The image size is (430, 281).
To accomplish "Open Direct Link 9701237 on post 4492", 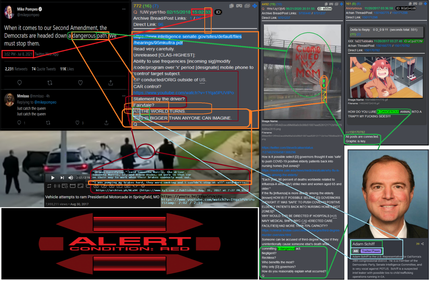I will [284, 18].
